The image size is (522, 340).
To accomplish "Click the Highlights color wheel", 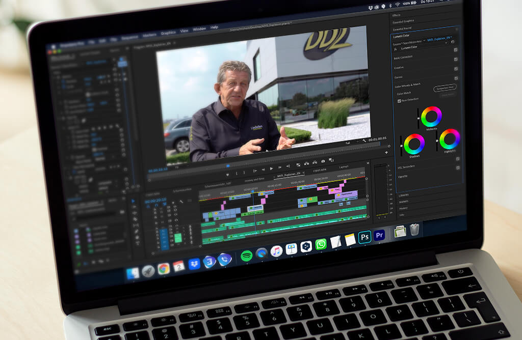I will click(x=450, y=139).
